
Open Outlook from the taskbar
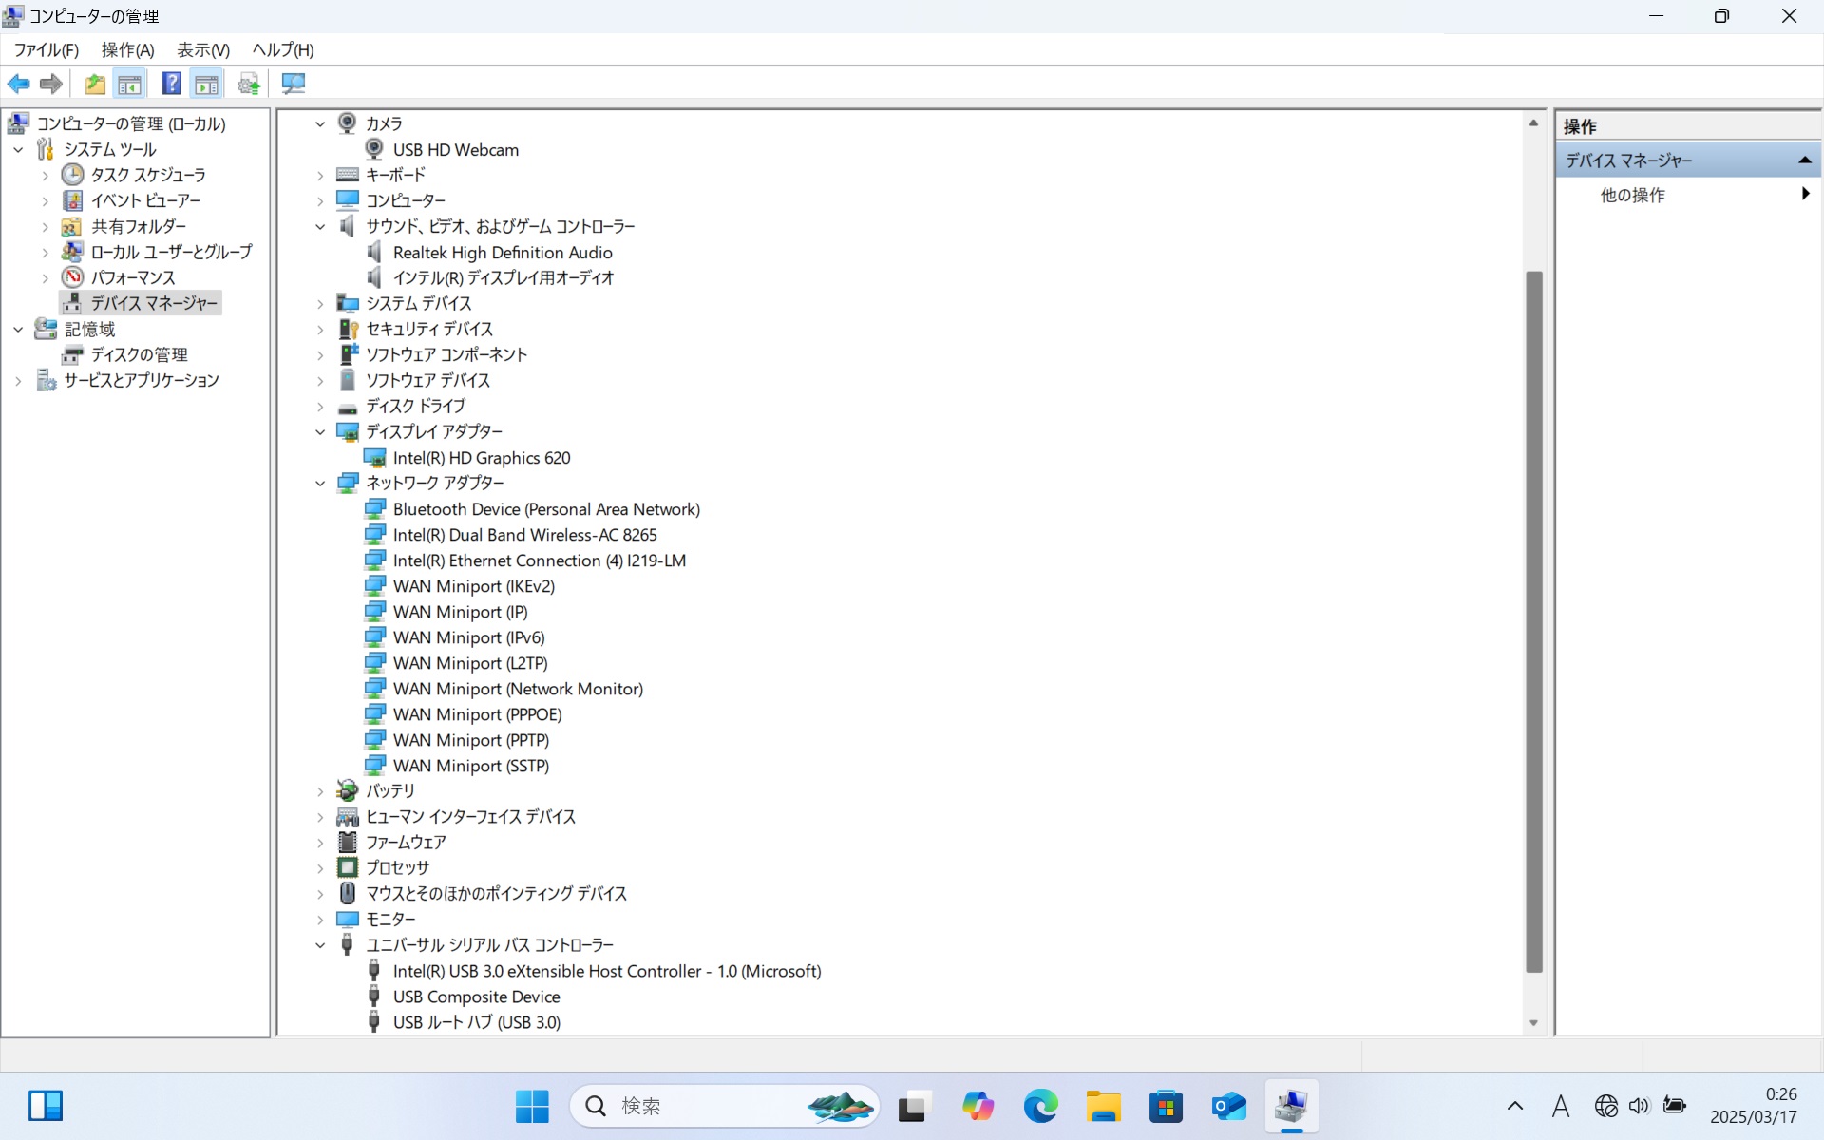(1228, 1106)
